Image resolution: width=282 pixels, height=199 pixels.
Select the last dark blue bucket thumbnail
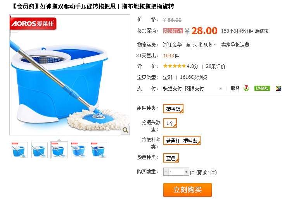[99, 150]
